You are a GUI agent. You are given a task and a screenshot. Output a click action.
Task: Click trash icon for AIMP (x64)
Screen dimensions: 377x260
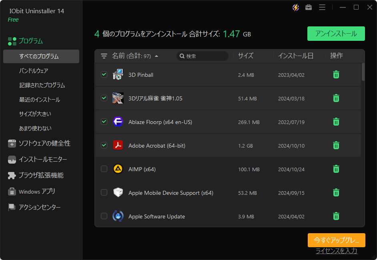click(336, 169)
